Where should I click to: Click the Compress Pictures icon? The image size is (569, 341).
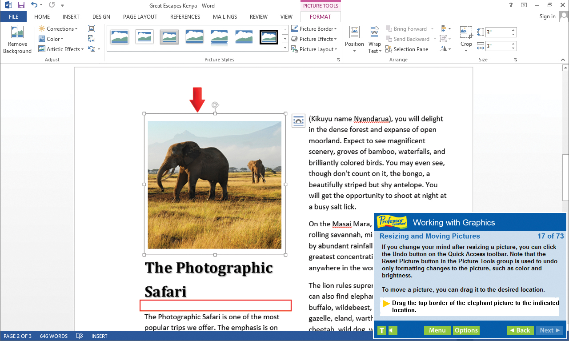click(x=91, y=28)
